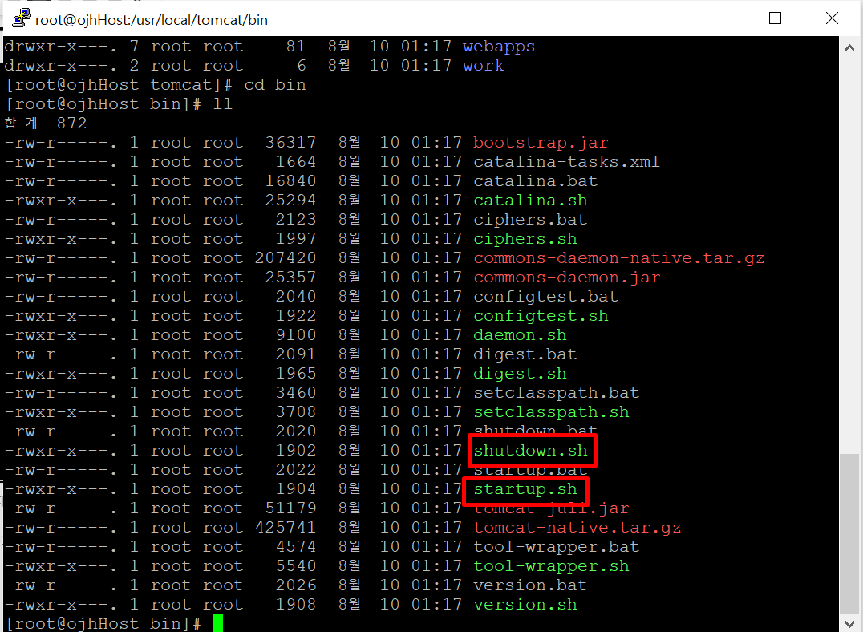This screenshot has width=863, height=632.
Task: Click the webapps directory name
Action: pyautogui.click(x=499, y=47)
